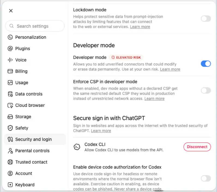Open the Usage chart icon
The height and width of the screenshot is (192, 217).
(x=10, y=83)
